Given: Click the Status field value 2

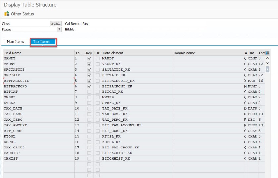Looking at the screenshot, I should [59, 29].
